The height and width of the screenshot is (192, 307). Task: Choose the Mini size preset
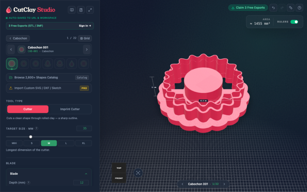point(14,143)
